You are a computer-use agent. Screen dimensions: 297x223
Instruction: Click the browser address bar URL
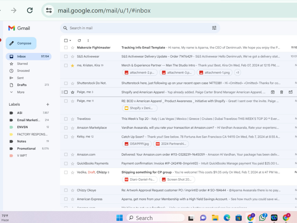(x=104, y=10)
